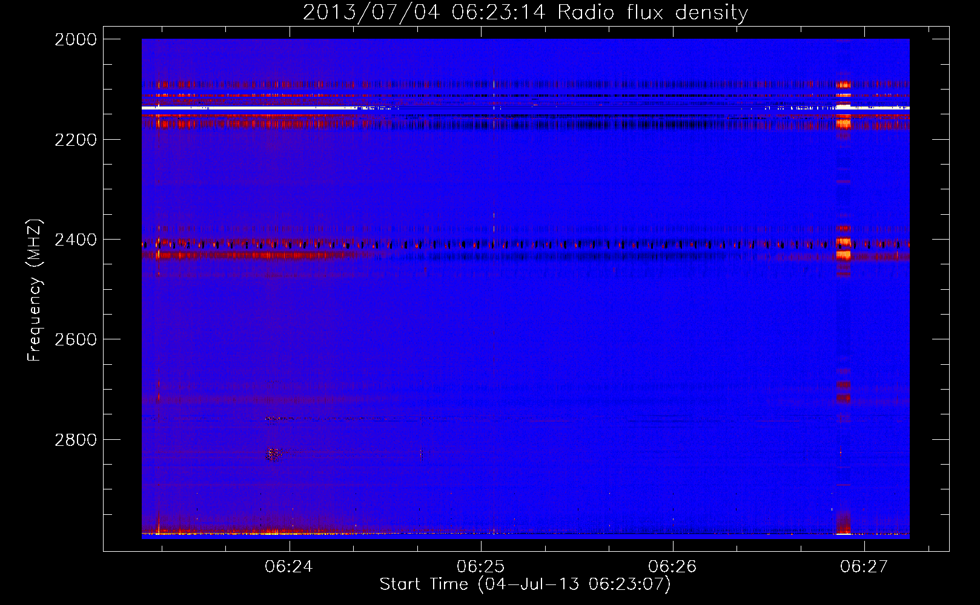Click the bright white emission band near 2140 MHz
This screenshot has height=605, width=980.
point(525,108)
